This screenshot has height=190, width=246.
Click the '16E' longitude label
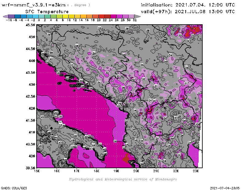tap(57, 171)
